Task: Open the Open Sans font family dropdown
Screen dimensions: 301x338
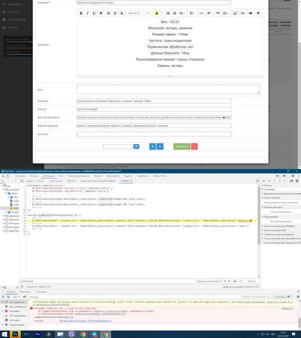Action: [134, 14]
